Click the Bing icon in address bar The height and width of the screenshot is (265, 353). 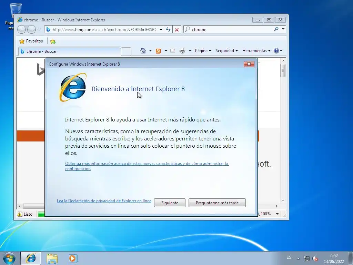coord(48,30)
